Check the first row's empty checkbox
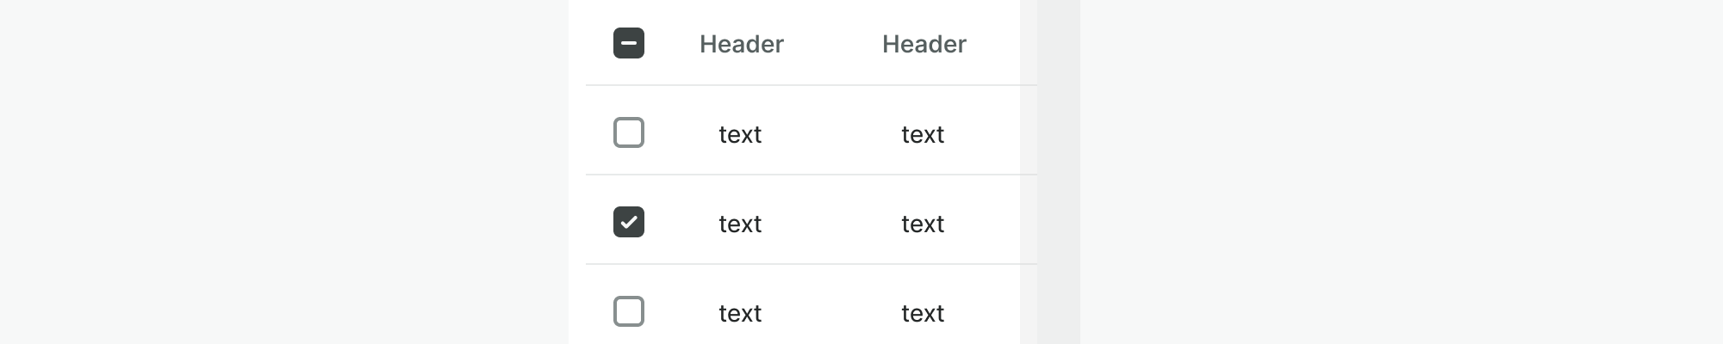 click(629, 132)
